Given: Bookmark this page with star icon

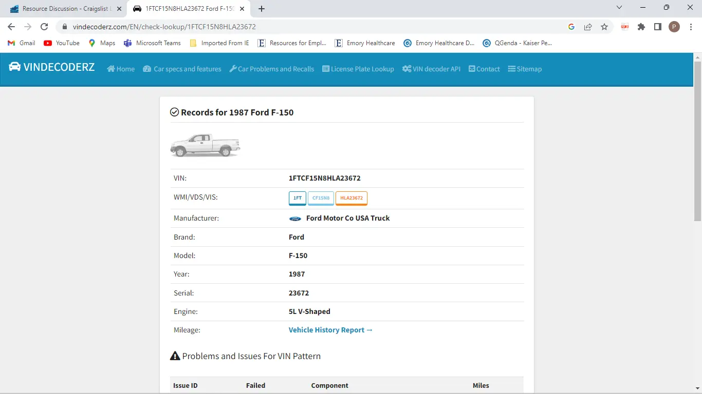Looking at the screenshot, I should [x=604, y=27].
